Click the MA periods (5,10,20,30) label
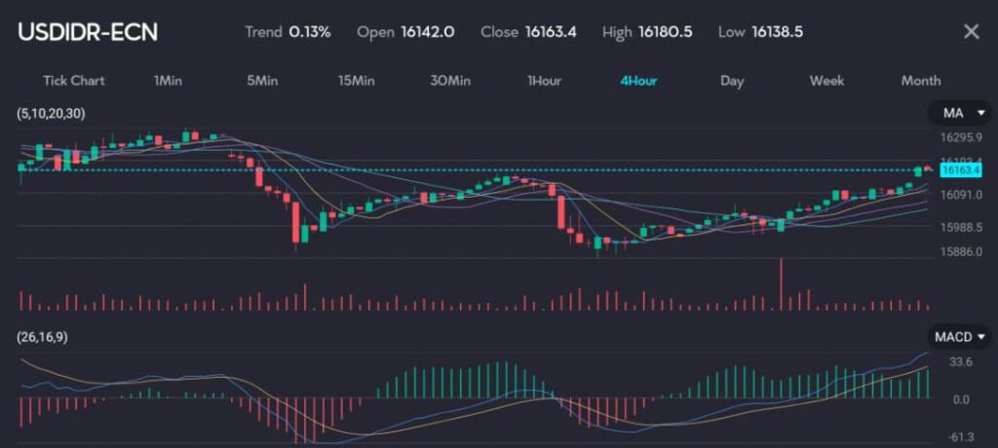 click(x=51, y=114)
